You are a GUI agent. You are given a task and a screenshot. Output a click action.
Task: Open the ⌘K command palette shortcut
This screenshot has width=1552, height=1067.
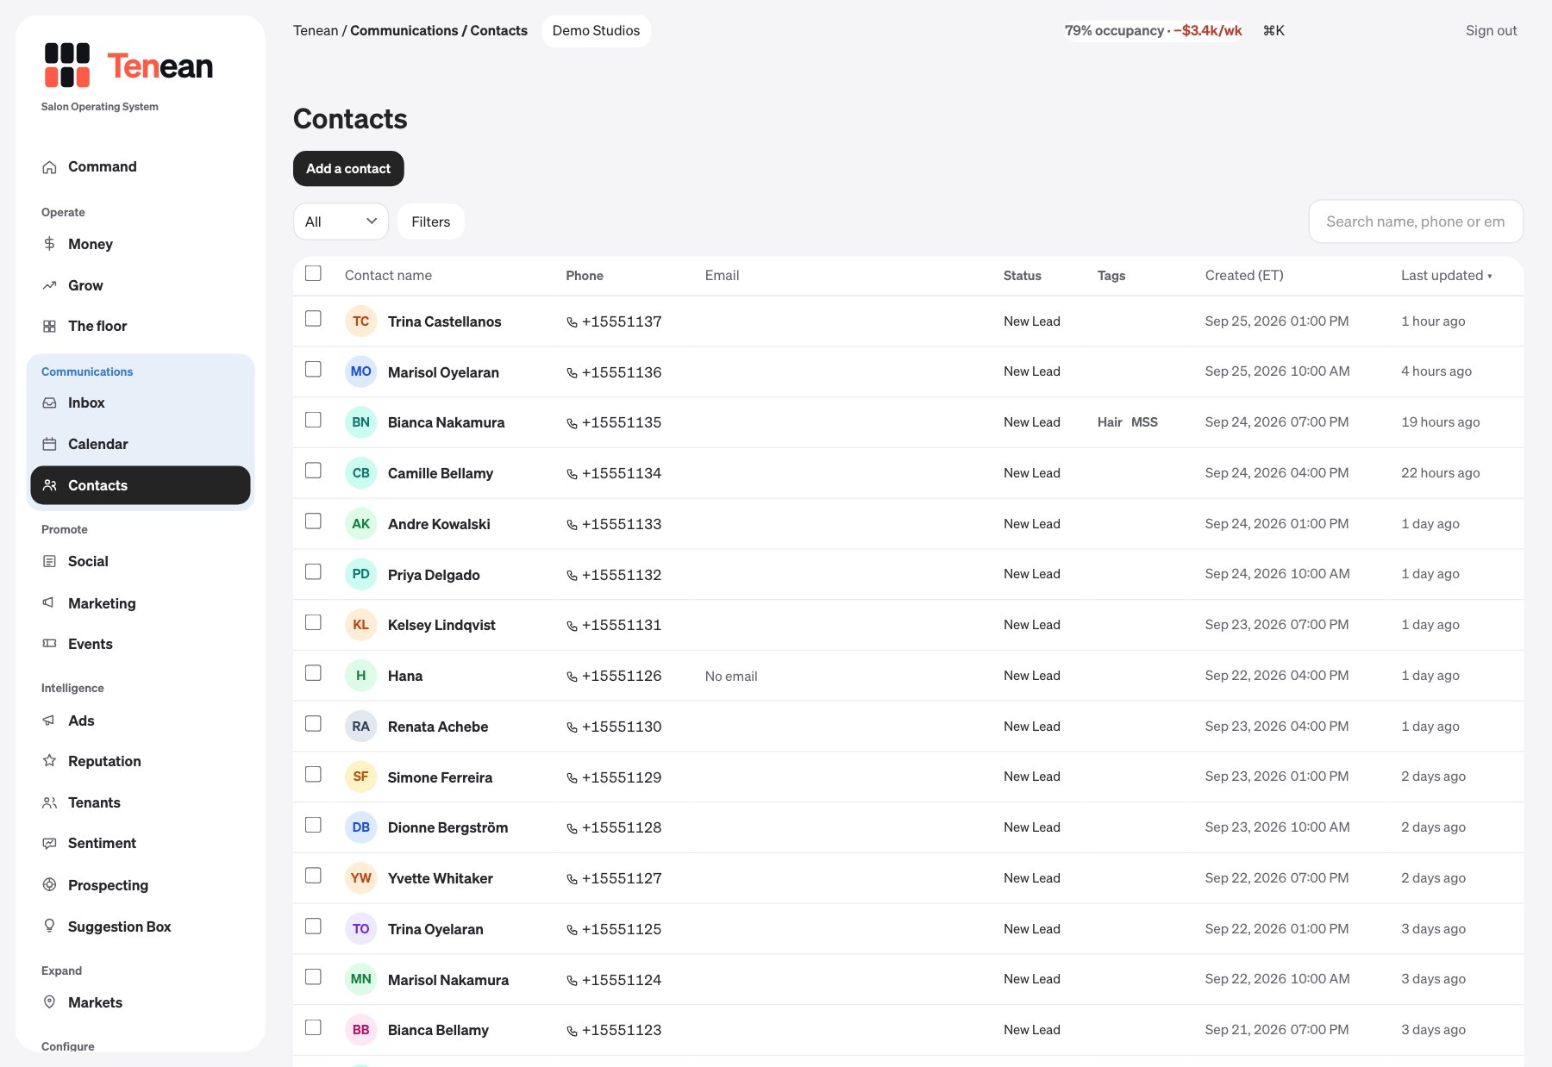[x=1274, y=31]
